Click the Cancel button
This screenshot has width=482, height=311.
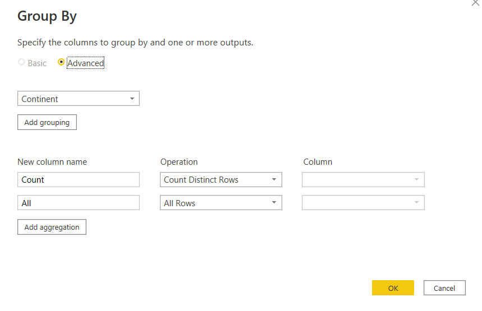click(444, 287)
